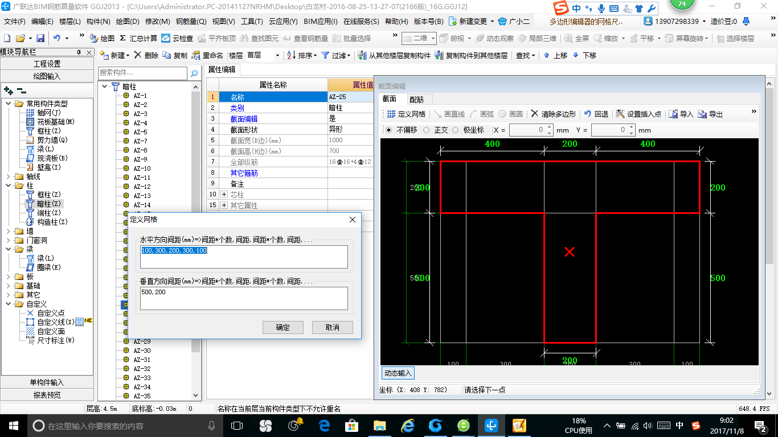
Task: Select 正交 radio option
Action: pos(427,130)
